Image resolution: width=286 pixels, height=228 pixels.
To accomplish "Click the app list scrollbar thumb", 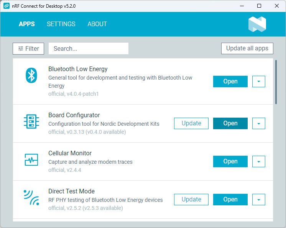I will coord(276,82).
